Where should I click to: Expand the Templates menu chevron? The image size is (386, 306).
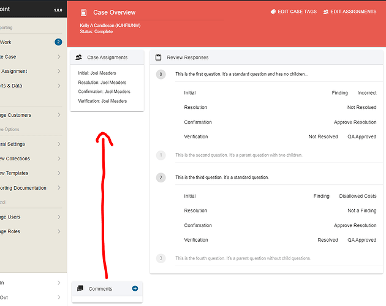59,173
